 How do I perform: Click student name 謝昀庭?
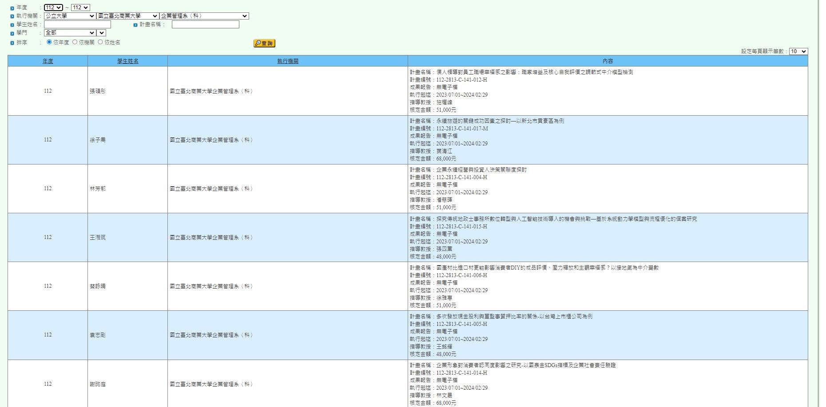point(98,384)
